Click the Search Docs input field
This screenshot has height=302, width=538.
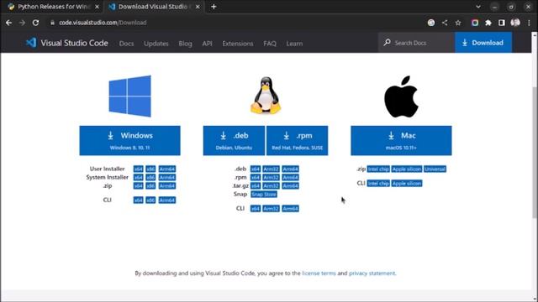pyautogui.click(x=417, y=43)
